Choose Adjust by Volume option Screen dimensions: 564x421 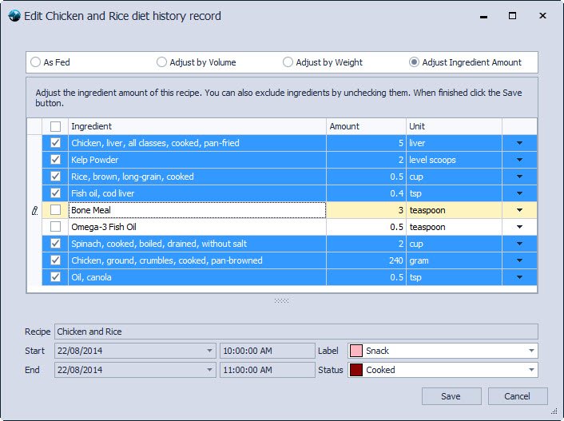tap(162, 62)
